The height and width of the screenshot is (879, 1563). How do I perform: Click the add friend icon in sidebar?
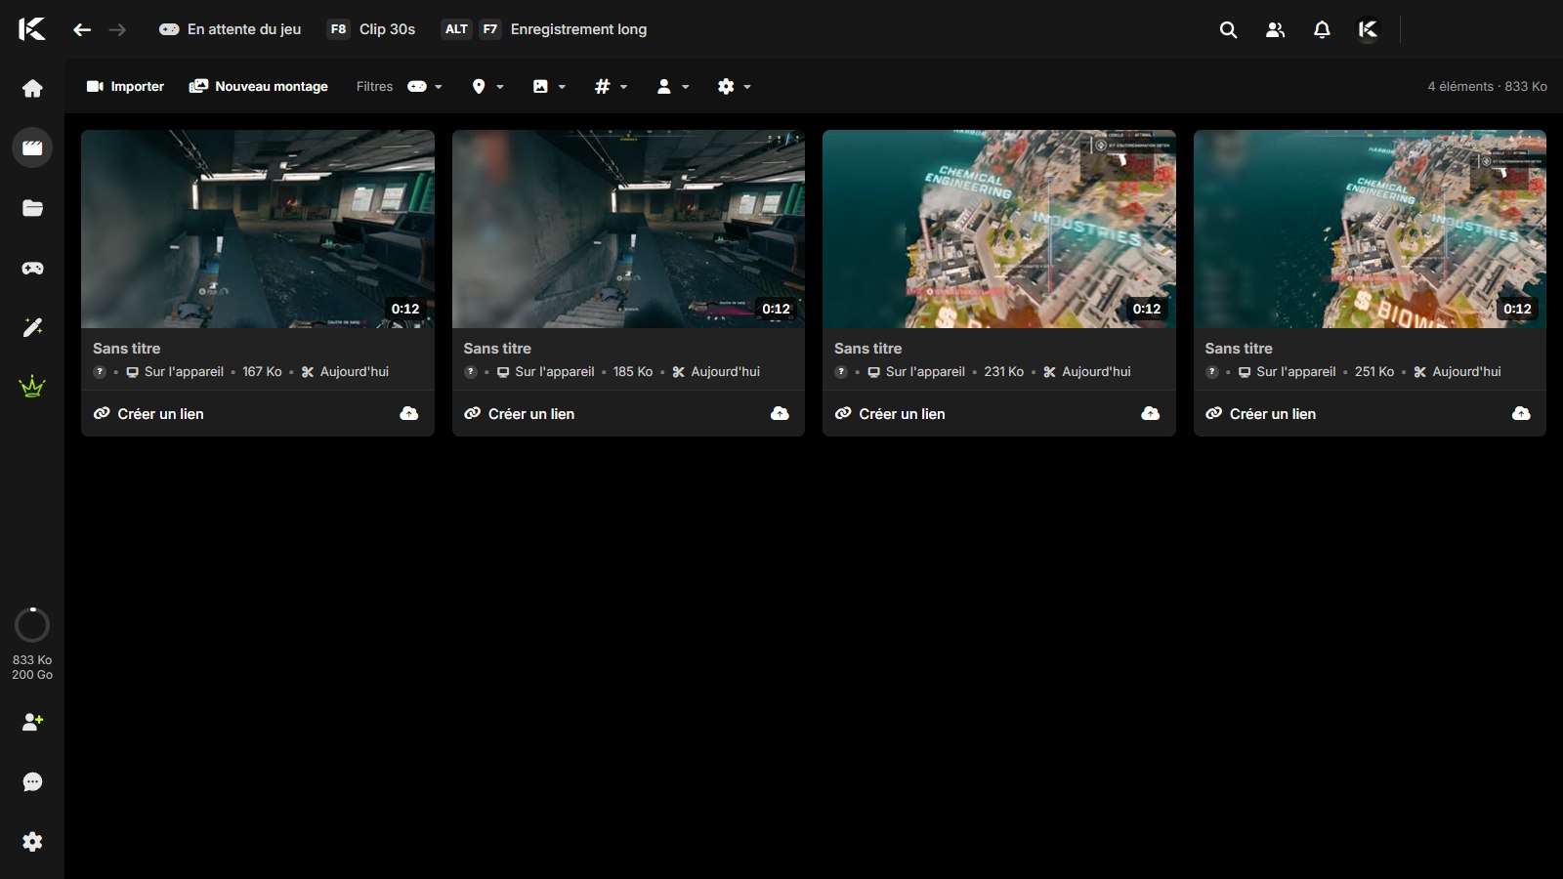click(x=32, y=722)
